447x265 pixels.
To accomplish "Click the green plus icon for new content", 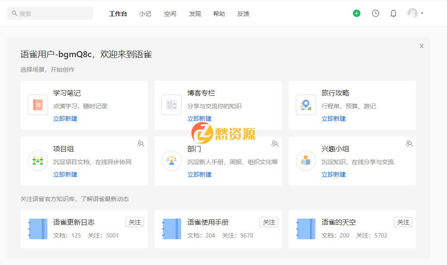I will [356, 13].
